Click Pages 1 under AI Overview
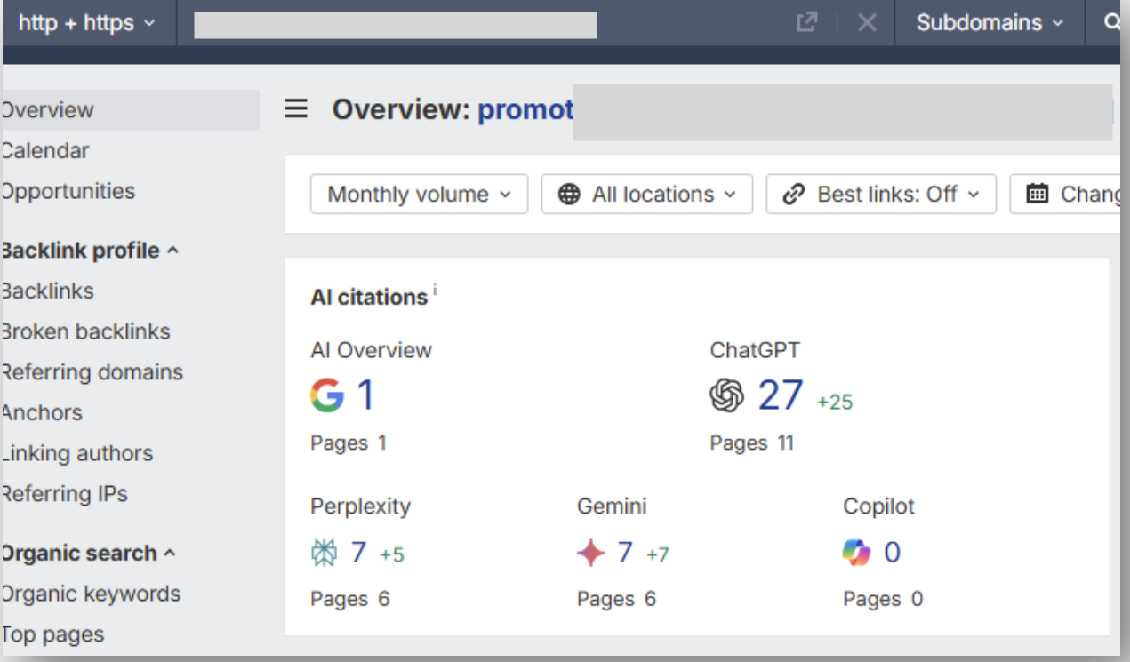Screen dimensions: 1130x662 tap(349, 443)
